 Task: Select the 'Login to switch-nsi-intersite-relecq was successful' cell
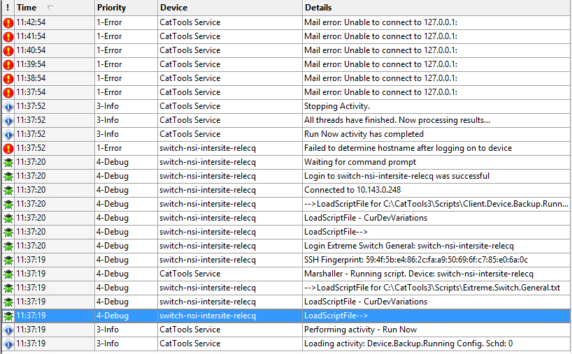436,176
